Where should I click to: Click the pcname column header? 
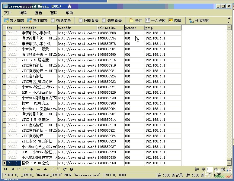pos(135,28)
